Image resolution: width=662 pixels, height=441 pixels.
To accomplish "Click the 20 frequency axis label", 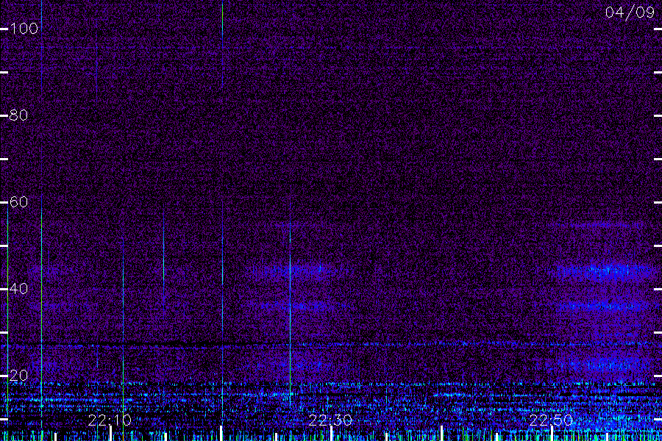I will pyautogui.click(x=18, y=375).
